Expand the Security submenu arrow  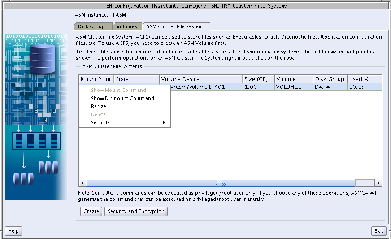pos(164,122)
